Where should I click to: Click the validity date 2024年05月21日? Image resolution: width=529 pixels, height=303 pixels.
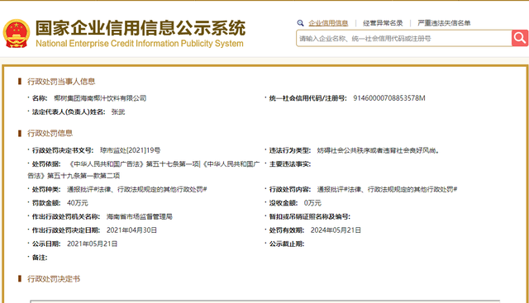point(336,230)
